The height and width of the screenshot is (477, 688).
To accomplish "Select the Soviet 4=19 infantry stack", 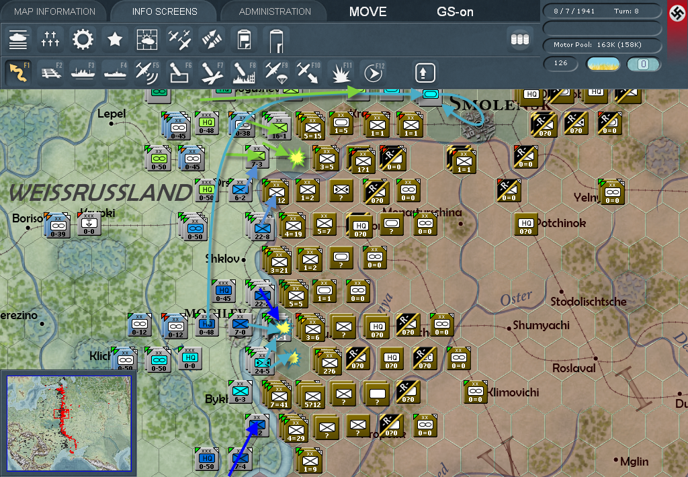I will 293,226.
